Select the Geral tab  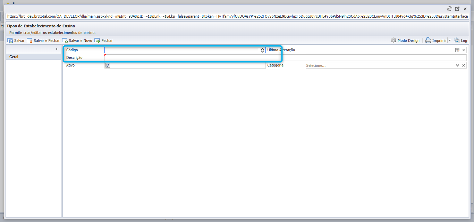(x=34, y=57)
